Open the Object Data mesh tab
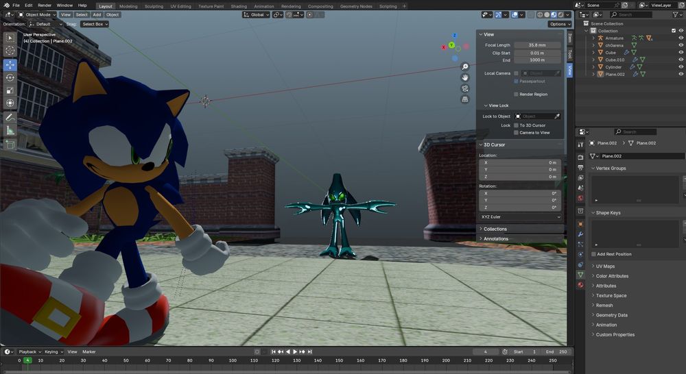686x374 pixels. click(580, 275)
